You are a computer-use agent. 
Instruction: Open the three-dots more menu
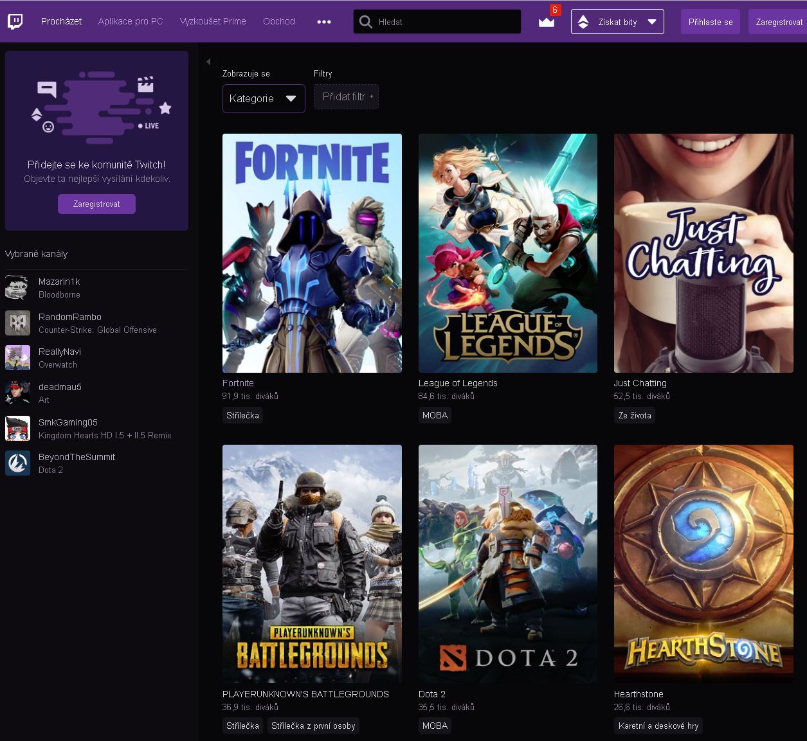324,22
